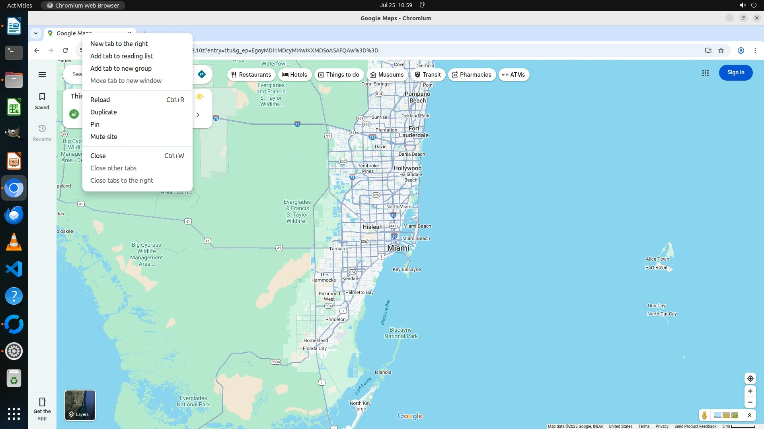The width and height of the screenshot is (764, 429).
Task: Choose Add tab to new group
Action: (x=121, y=68)
